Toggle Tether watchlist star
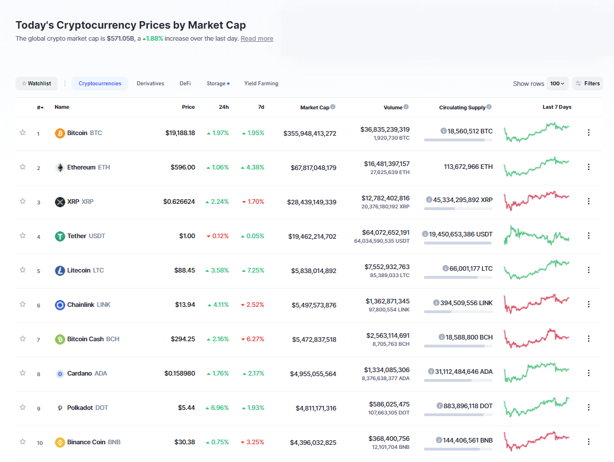Viewport: 614px width, 462px height. [x=23, y=235]
